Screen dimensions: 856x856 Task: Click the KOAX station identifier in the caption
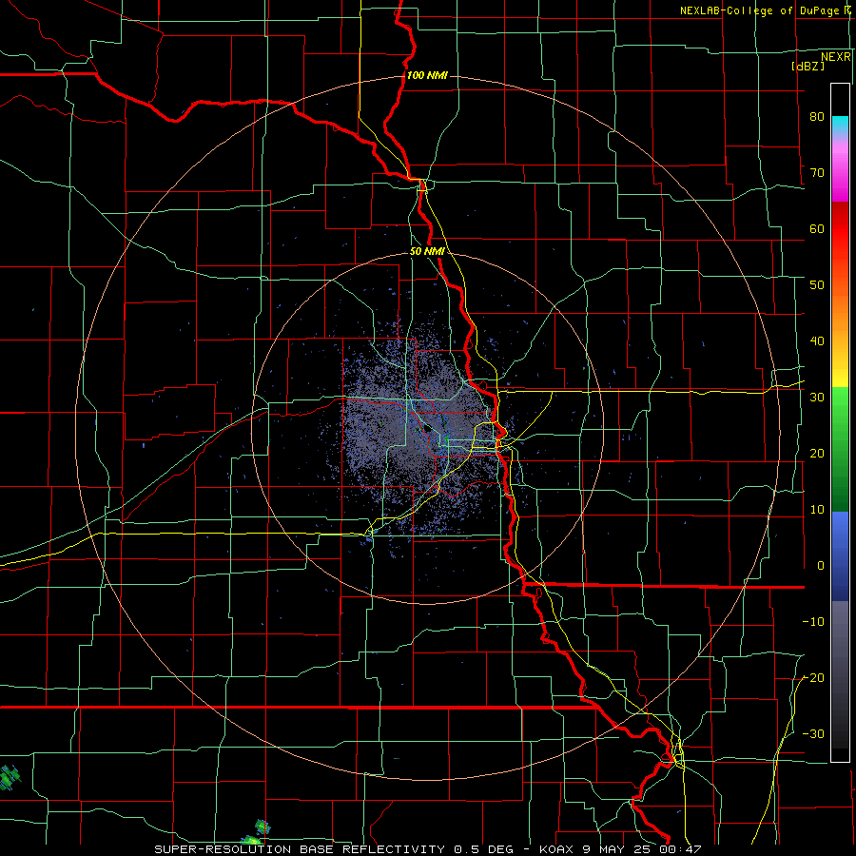pos(556,849)
